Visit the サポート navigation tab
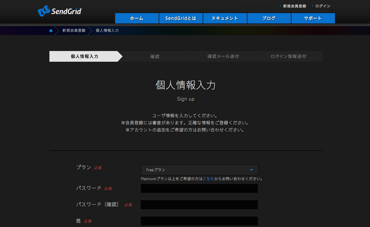The image size is (370, 227). 313,18
